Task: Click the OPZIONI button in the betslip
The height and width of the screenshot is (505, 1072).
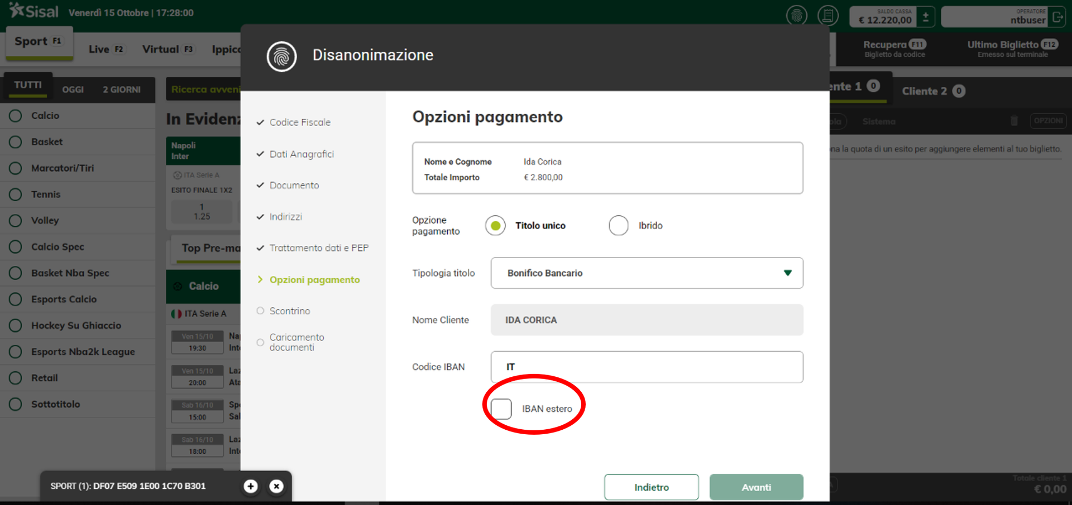Action: point(1048,121)
